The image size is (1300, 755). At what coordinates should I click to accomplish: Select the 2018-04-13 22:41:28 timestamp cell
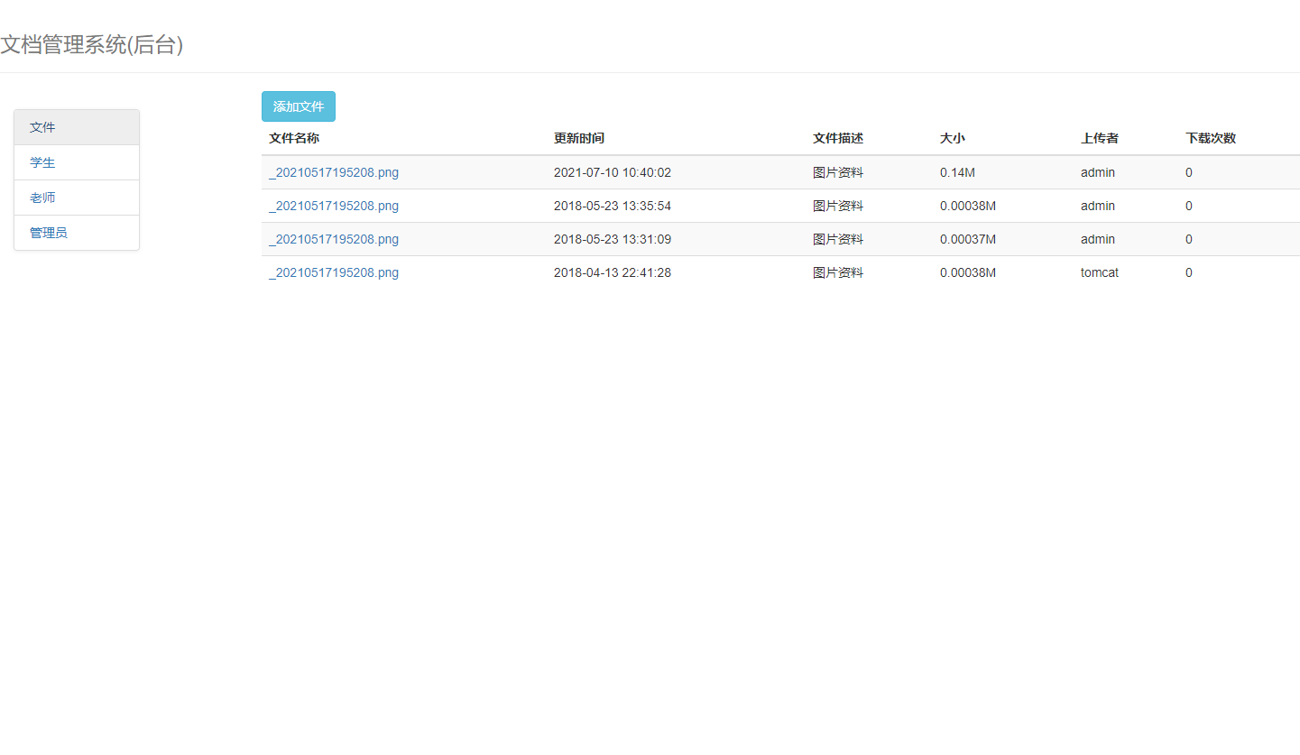click(x=612, y=272)
